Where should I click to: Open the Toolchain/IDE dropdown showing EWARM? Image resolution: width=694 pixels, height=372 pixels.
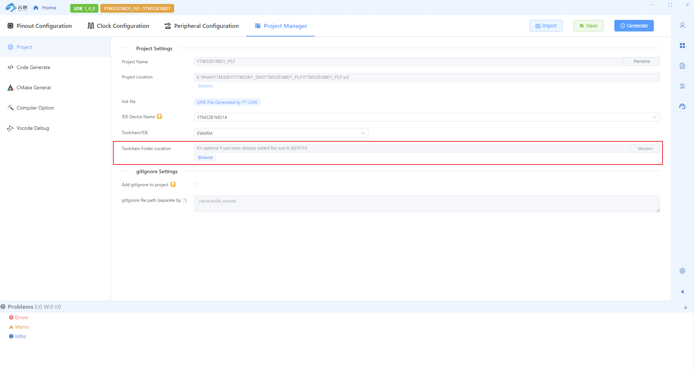[x=281, y=133]
